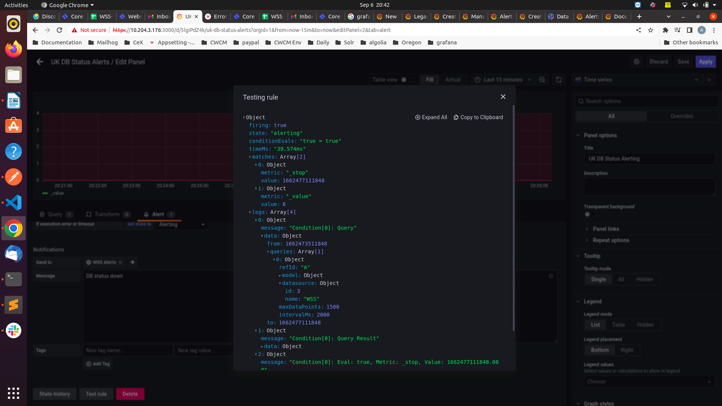Toggle the Transparent background switch
This screenshot has width=722, height=406.
click(x=589, y=214)
